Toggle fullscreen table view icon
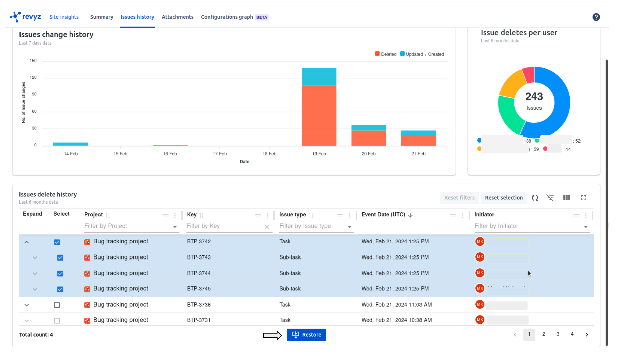 point(583,198)
